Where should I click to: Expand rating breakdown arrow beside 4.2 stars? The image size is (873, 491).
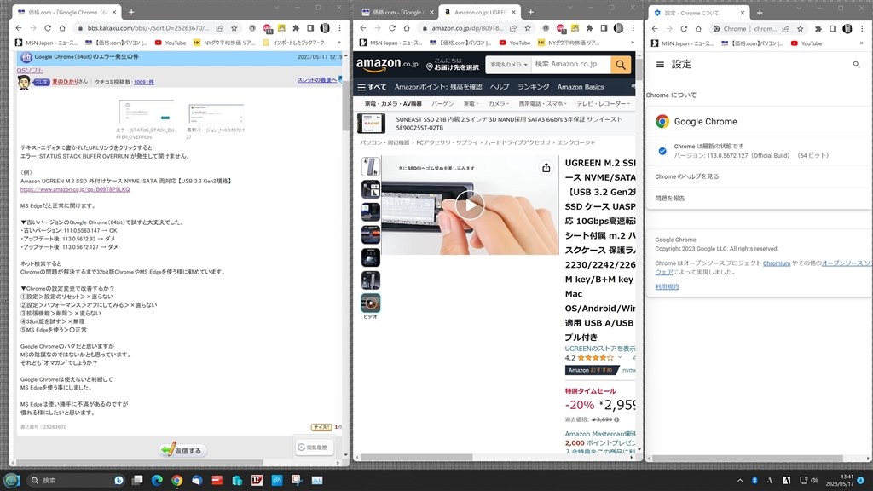coord(620,357)
